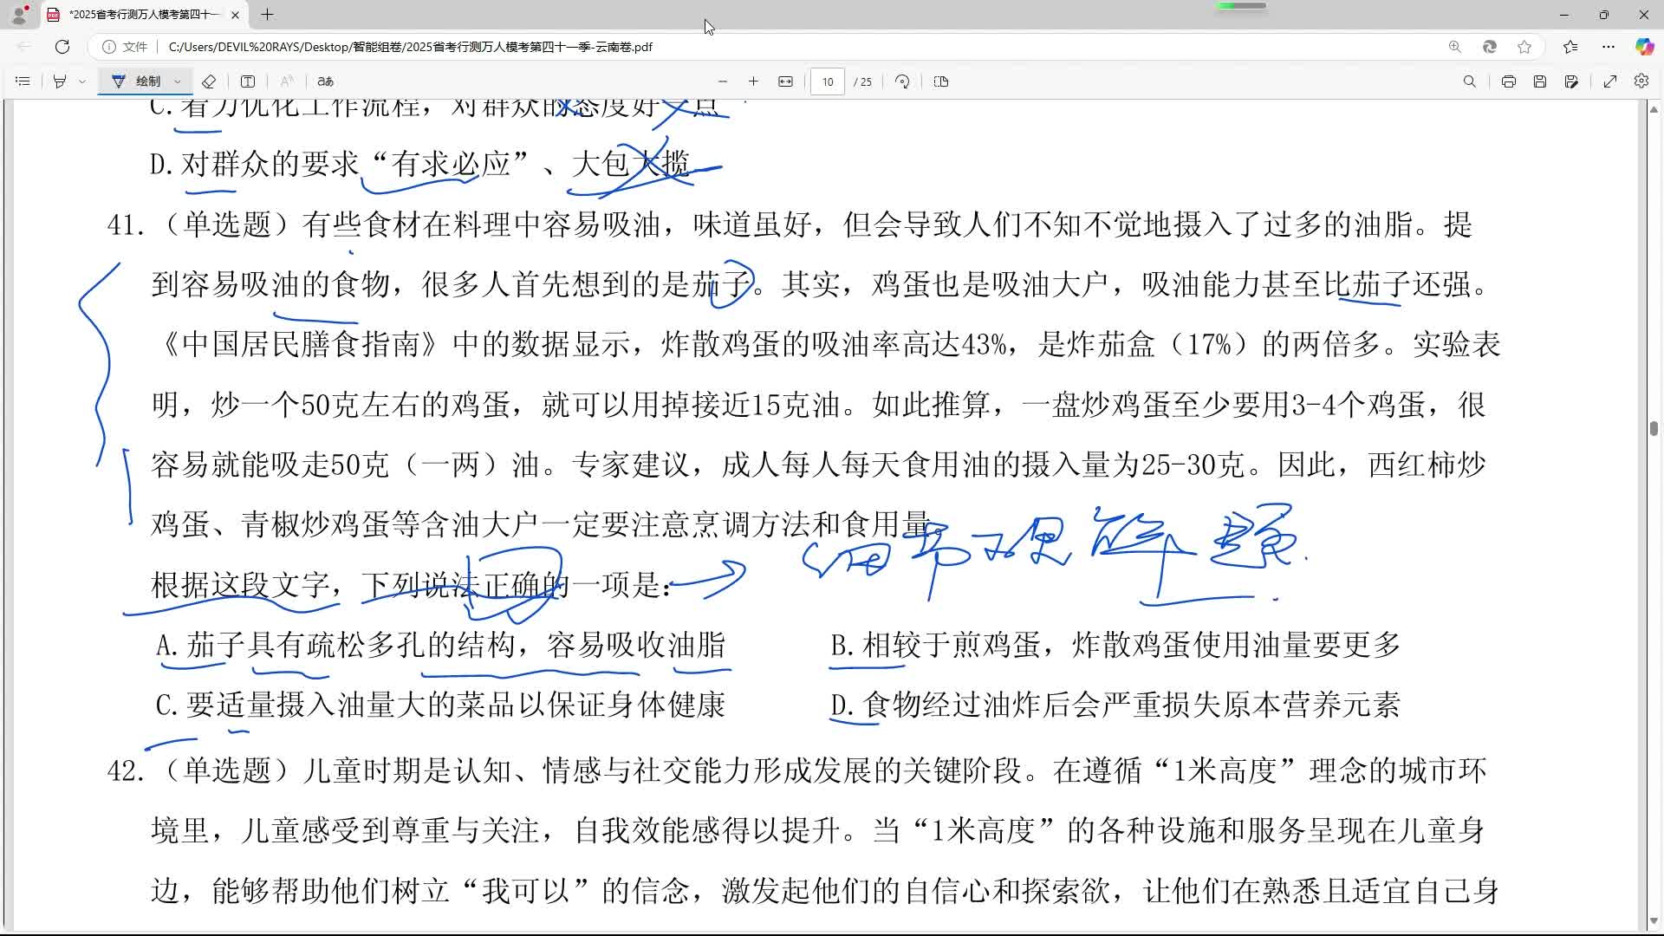The image size is (1664, 936).
Task: Click the print document button
Action: pos(1509,81)
